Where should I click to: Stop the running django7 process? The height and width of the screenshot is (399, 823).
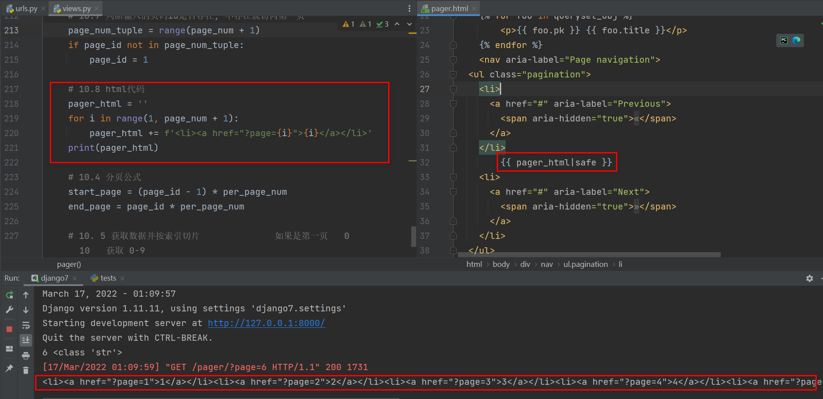coord(9,329)
